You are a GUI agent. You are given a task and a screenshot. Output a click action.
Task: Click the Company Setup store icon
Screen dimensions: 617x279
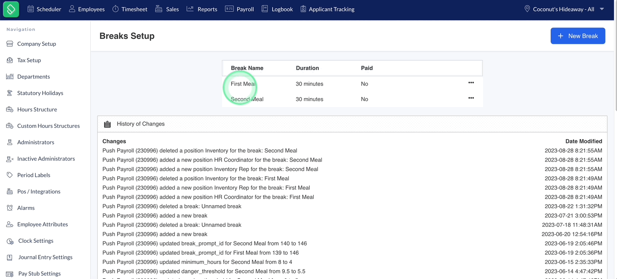click(x=10, y=44)
